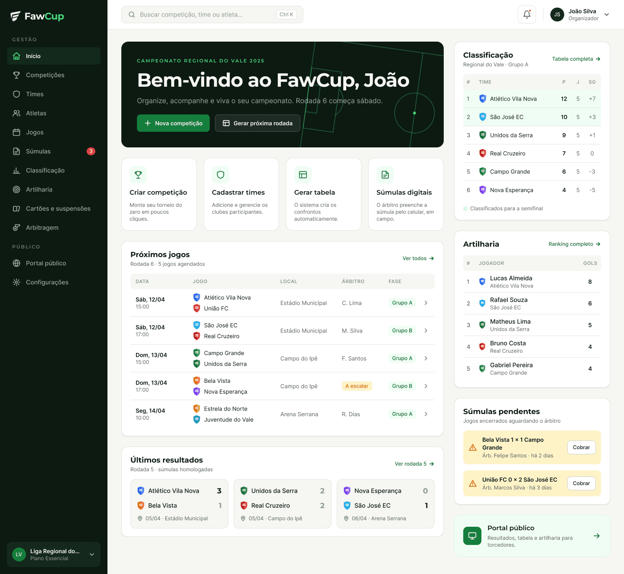Image resolution: width=624 pixels, height=574 pixels.
Task: Click the document icon on Súmulas digitais card
Action: pyautogui.click(x=385, y=175)
